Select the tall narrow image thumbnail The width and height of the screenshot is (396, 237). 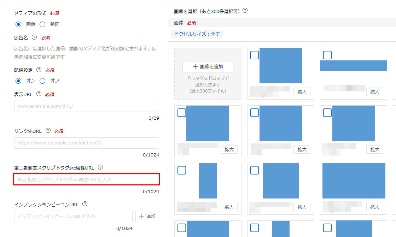[208, 181]
